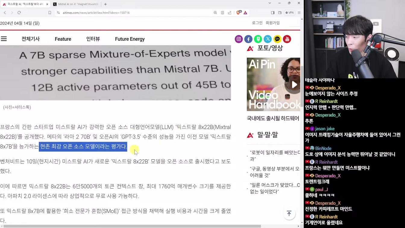This screenshot has width=405, height=228.
Task: Click the green Naver post icon
Action: [x=258, y=39]
